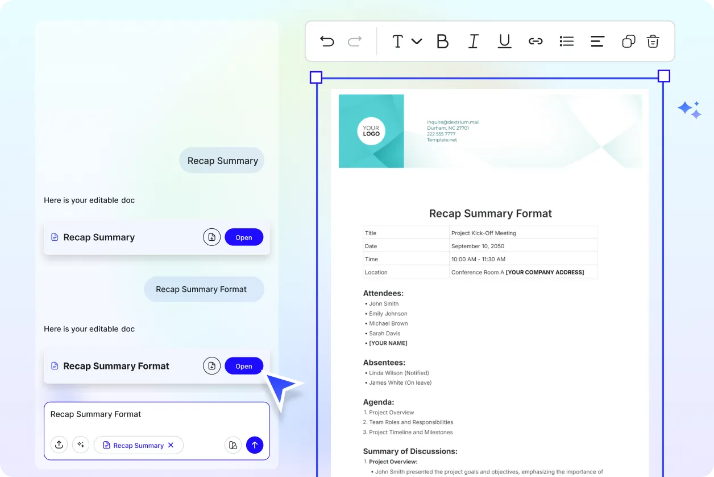Click the AI sparkles icon beside the document
Viewport: 714px width, 477px height.
click(689, 109)
